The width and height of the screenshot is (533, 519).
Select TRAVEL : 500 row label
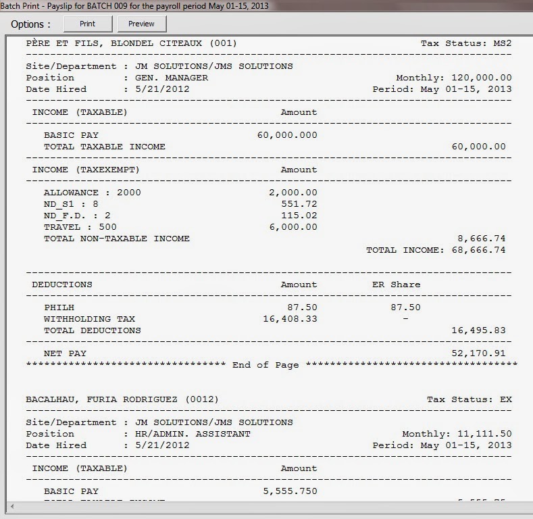click(x=80, y=227)
